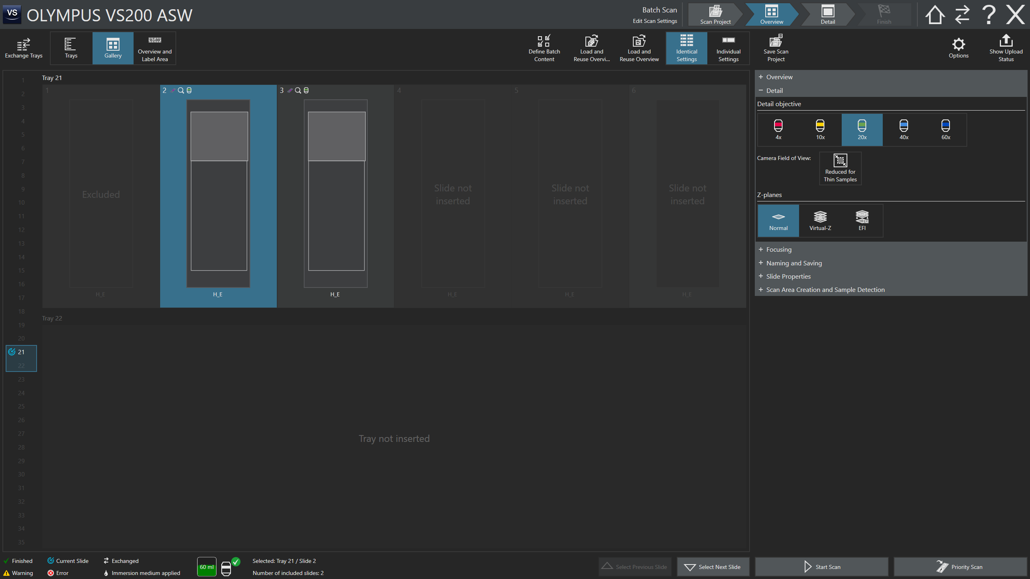Select the 40x detail objective

(x=904, y=129)
